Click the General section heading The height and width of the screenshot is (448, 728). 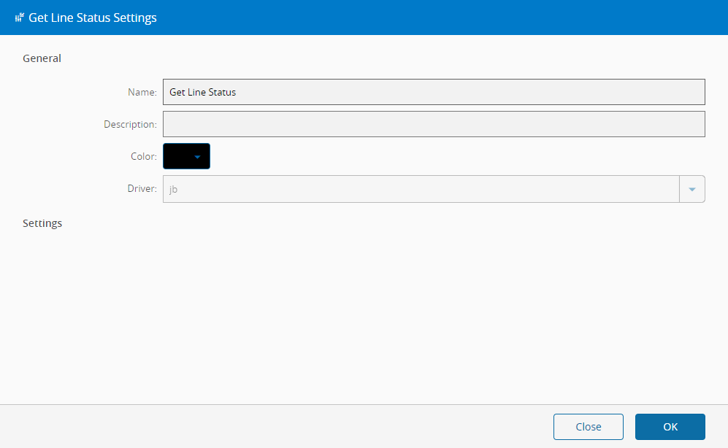click(x=42, y=58)
